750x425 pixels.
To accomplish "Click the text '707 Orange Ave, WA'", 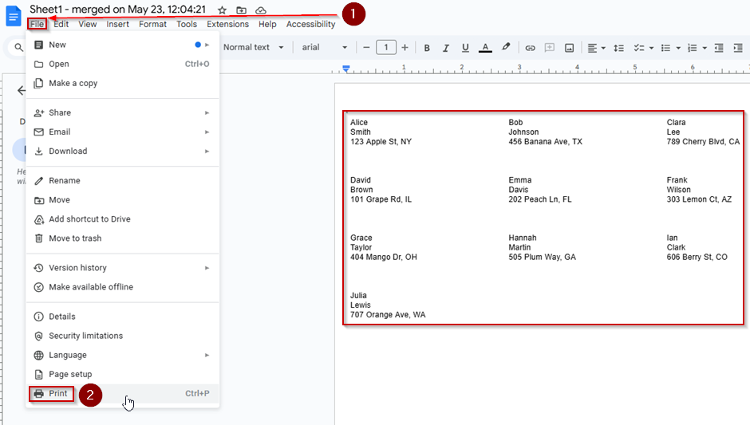I will coord(388,315).
